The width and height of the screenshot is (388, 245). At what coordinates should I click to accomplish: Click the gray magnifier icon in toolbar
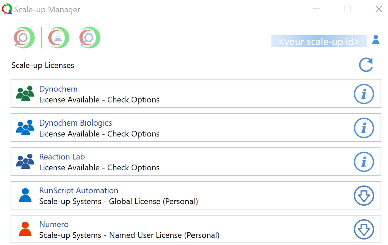[x=24, y=38]
